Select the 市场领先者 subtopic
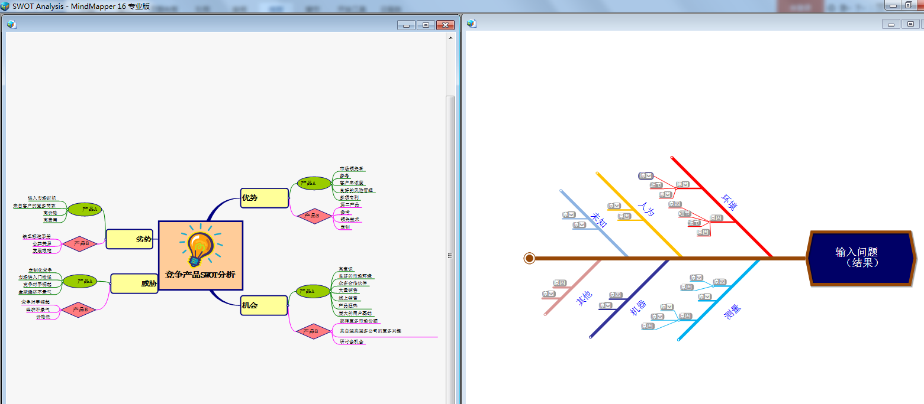This screenshot has height=404, width=924. [352, 169]
